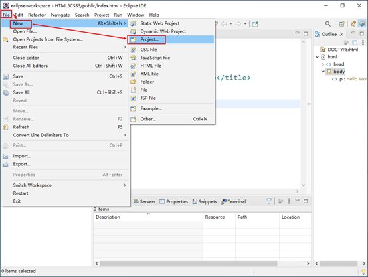The height and width of the screenshot is (277, 368).
Task: Maximize the Outline view
Action: click(x=362, y=34)
